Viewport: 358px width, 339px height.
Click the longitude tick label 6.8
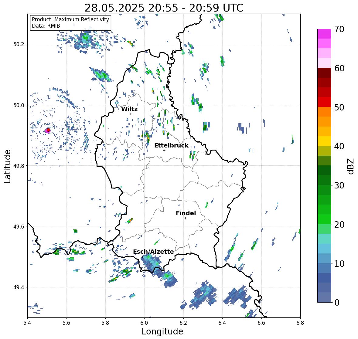(x=300, y=323)
